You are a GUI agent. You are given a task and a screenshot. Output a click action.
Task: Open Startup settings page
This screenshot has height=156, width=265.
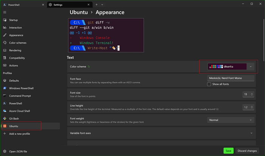tap(31, 20)
